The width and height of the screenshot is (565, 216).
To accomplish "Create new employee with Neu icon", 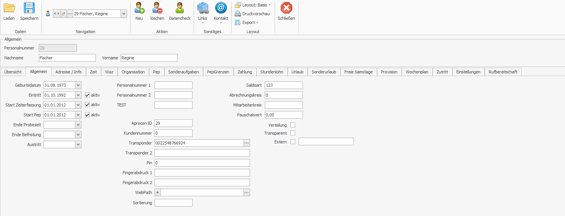I will pos(139,8).
